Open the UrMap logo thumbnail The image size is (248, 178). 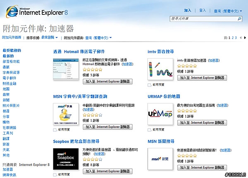pyautogui.click(x=160, y=114)
